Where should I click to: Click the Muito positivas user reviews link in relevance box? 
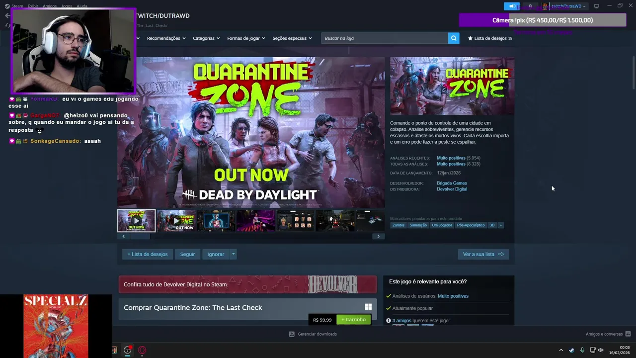pyautogui.click(x=453, y=296)
